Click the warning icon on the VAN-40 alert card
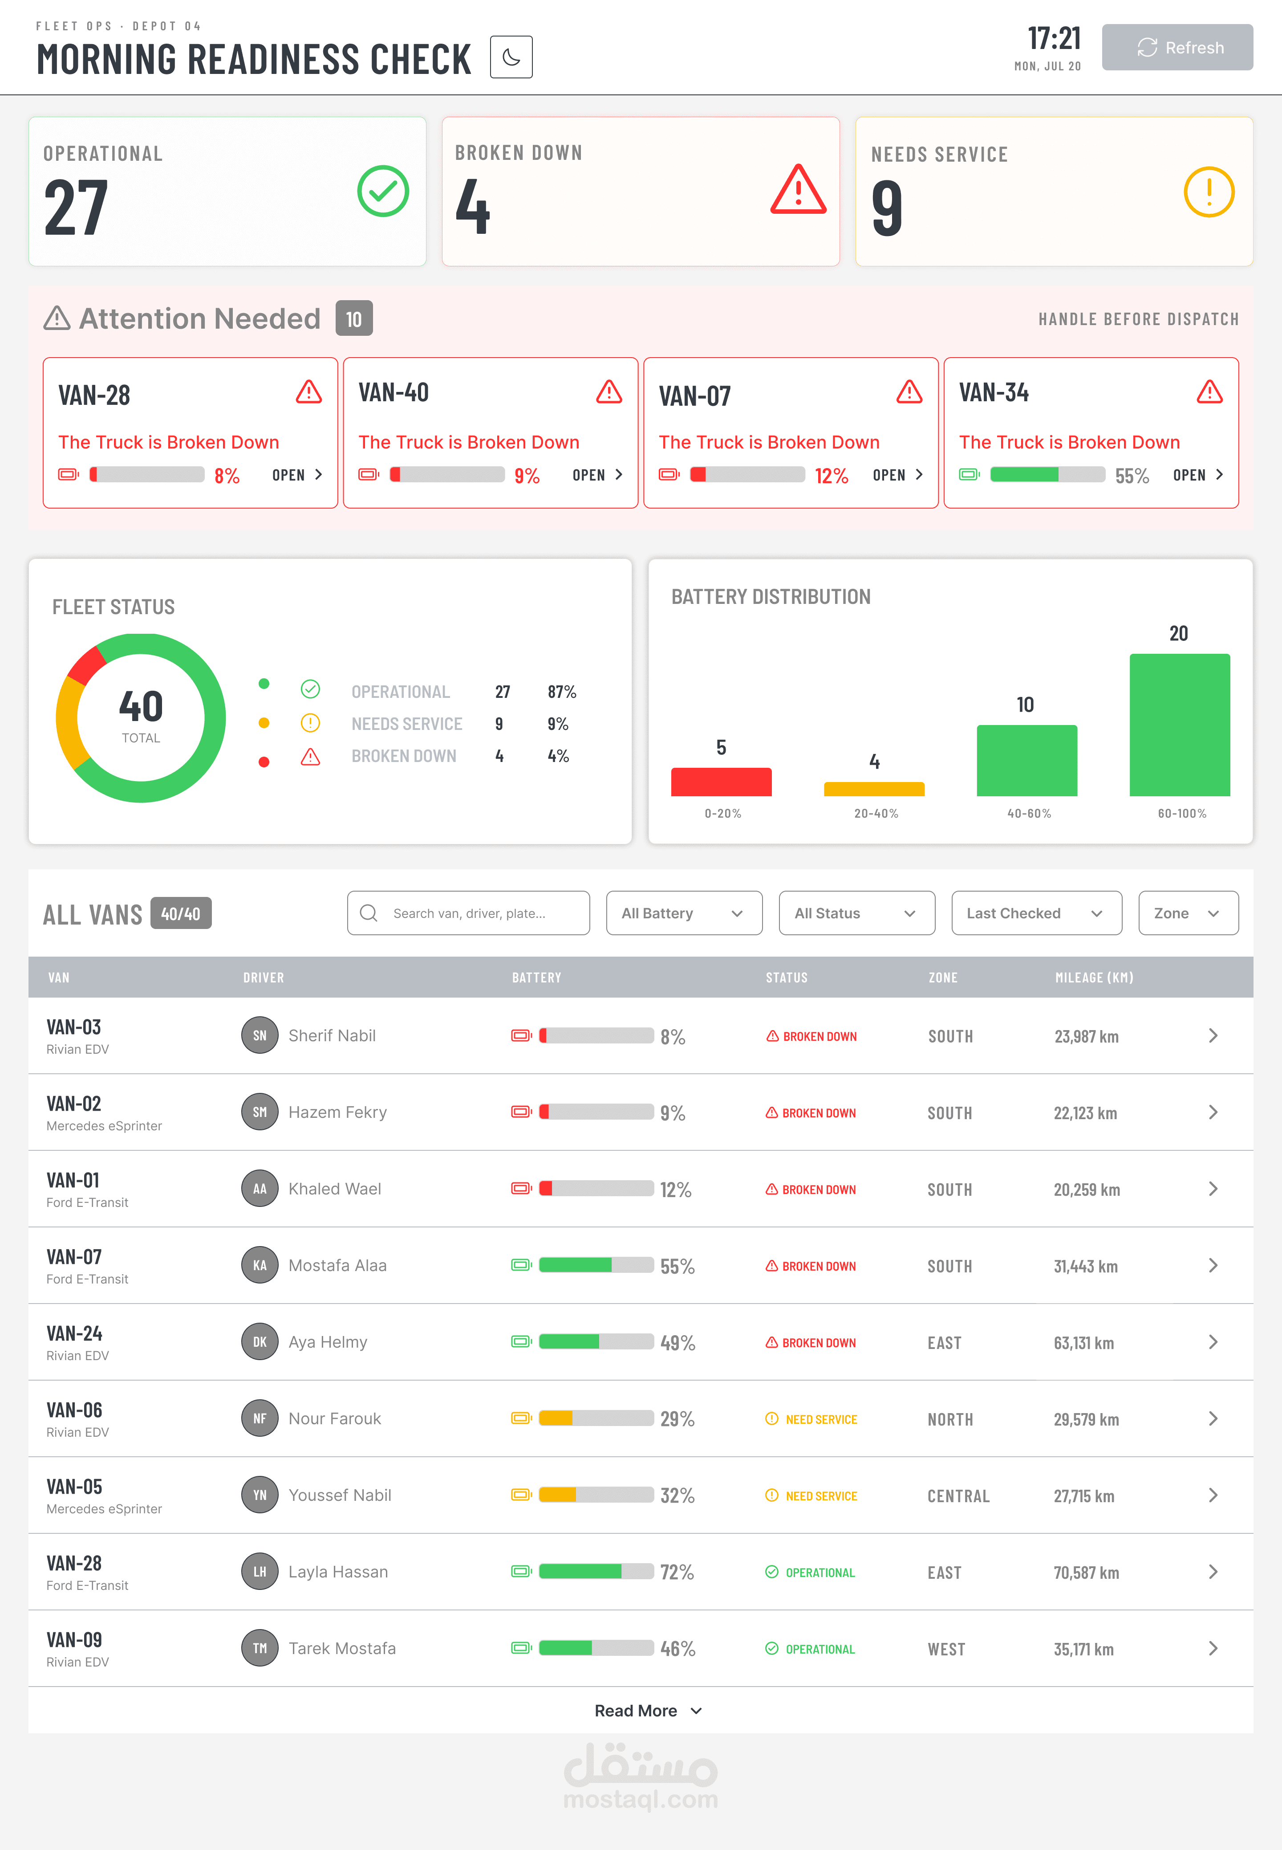 click(609, 392)
